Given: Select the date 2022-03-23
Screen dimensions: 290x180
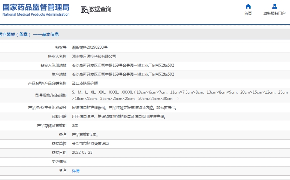Looking at the screenshot, I should (82, 152).
